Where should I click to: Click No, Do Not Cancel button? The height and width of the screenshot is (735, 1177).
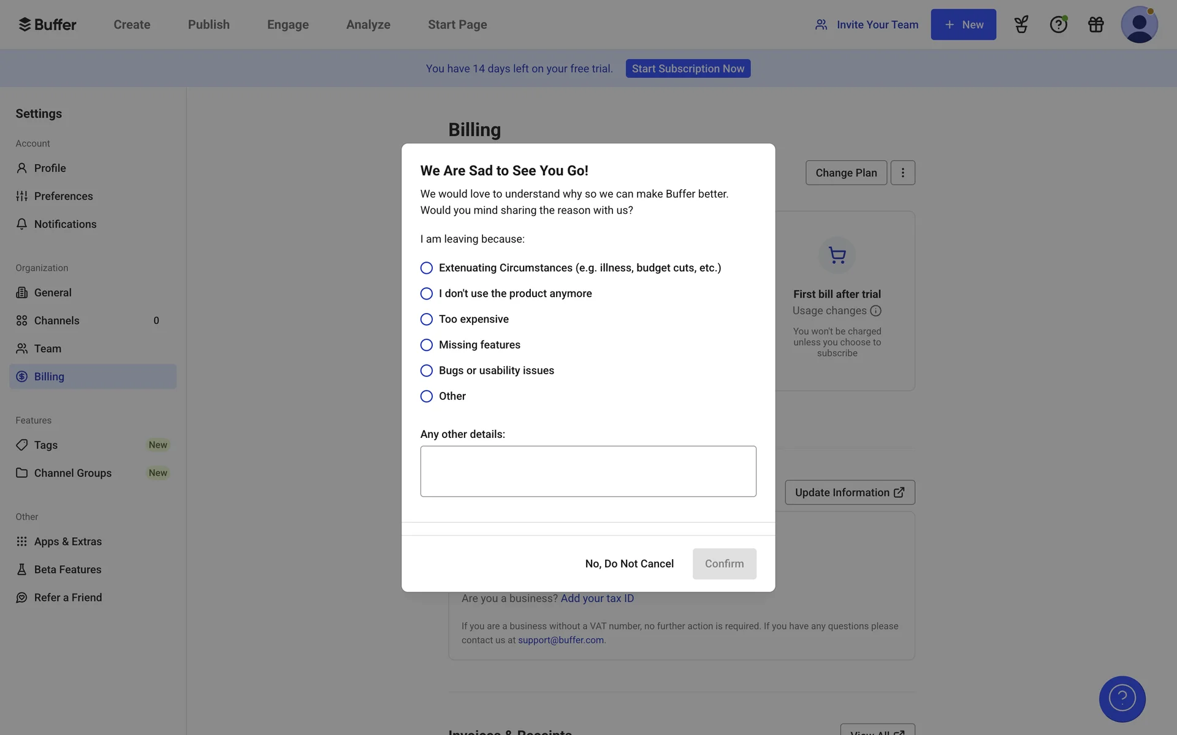pos(629,563)
